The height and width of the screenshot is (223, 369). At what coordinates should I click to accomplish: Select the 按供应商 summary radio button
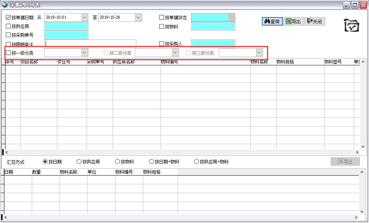tap(79, 162)
